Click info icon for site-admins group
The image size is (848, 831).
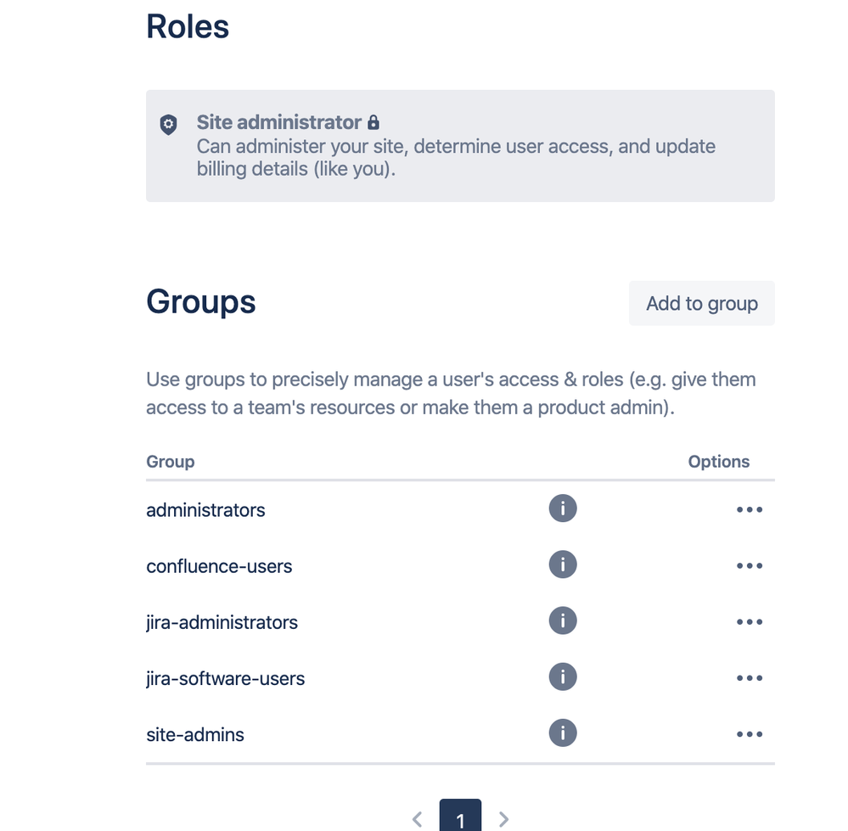563,733
